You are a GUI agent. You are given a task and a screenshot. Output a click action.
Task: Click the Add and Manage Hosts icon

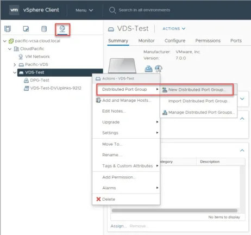98,100
